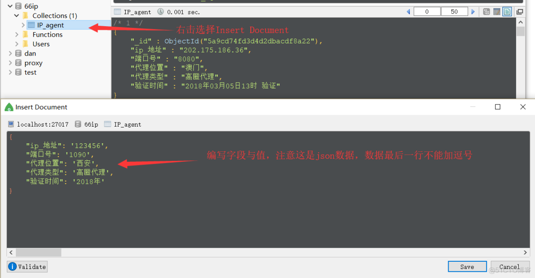Expand the test database
Viewport: 535px width, 278px height.
[10, 72]
